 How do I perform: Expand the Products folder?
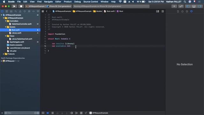coord(4,54)
